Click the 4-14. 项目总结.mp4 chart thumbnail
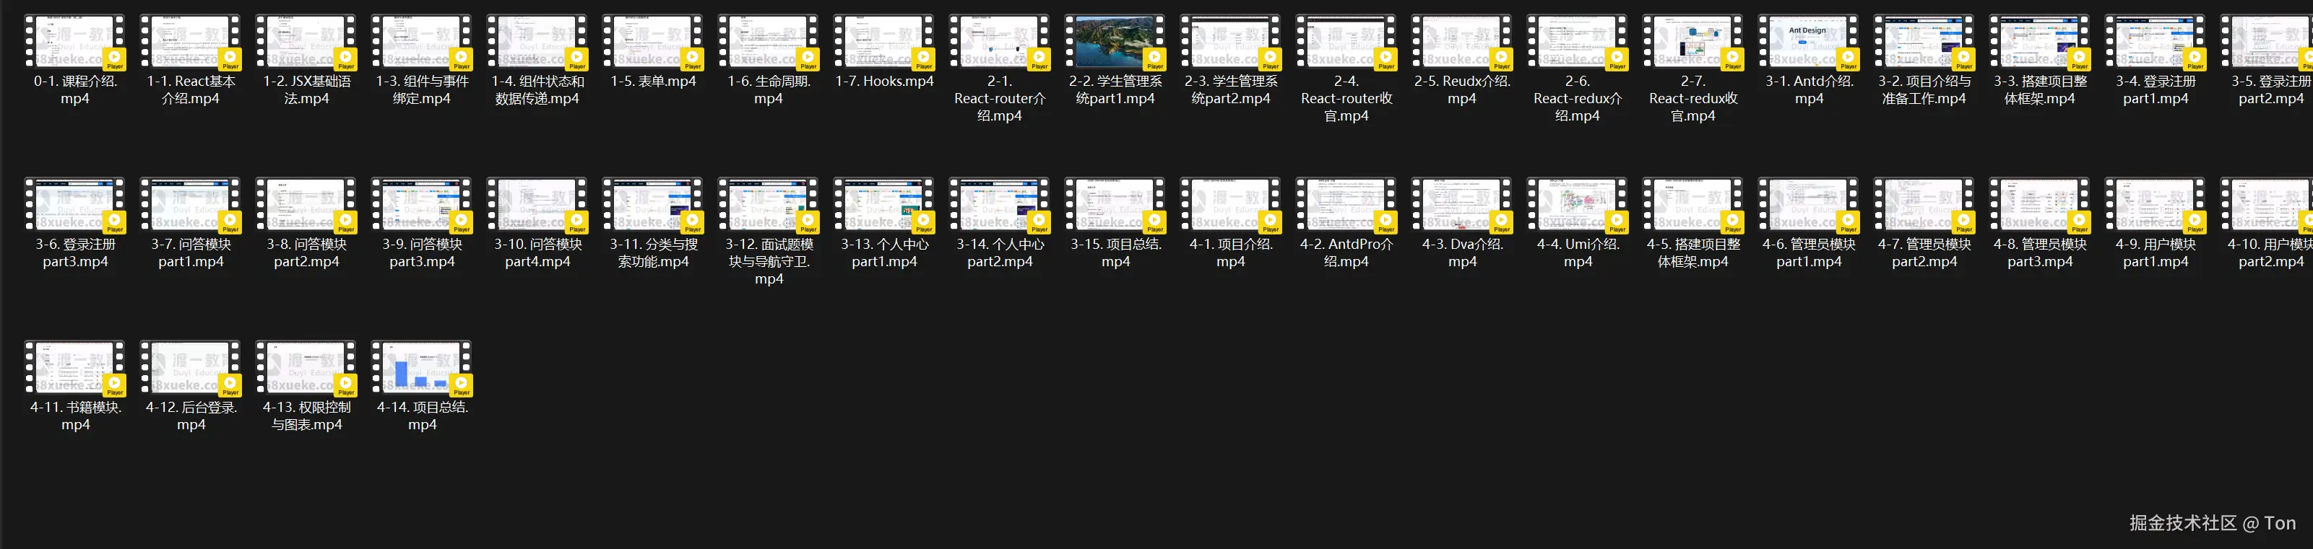The width and height of the screenshot is (2313, 549). click(x=421, y=369)
